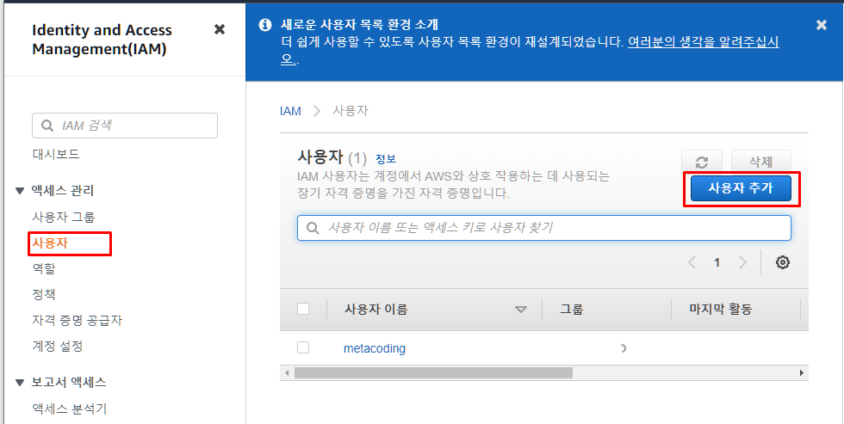Screen dimensions: 844x424
Task: Click the 사용자 추가 button
Action: click(x=741, y=188)
